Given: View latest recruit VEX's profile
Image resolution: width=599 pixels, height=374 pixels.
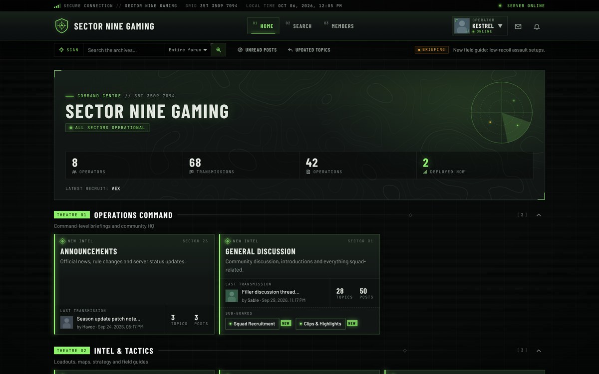Looking at the screenshot, I should 116,188.
